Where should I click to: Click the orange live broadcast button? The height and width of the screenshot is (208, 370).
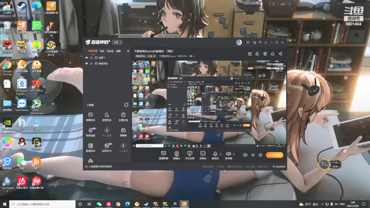[x=274, y=155]
